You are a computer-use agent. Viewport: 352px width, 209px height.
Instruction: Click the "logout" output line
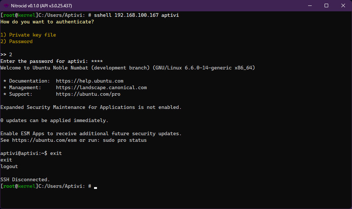9,167
